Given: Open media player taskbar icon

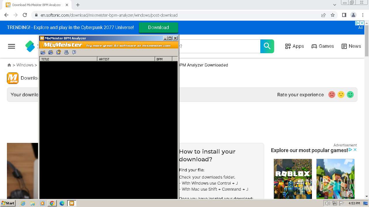Looking at the screenshot, I should pos(42,203).
